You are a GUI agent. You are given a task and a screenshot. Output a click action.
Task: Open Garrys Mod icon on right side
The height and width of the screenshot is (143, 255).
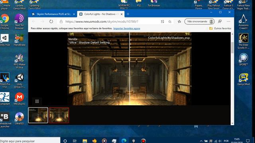click(x=243, y=79)
